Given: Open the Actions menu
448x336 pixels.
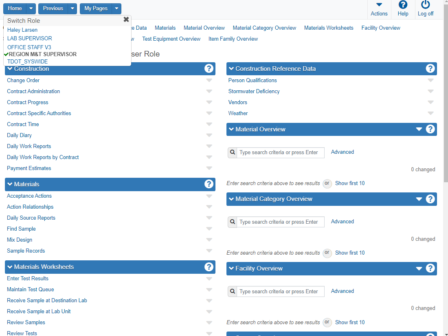Looking at the screenshot, I should click(x=379, y=9).
